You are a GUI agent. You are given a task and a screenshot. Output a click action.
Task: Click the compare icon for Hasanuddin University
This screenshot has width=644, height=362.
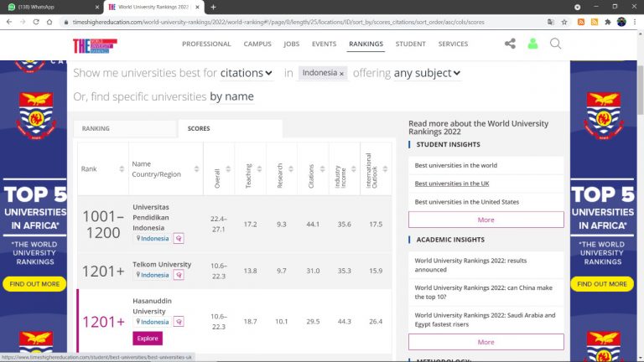[179, 322]
